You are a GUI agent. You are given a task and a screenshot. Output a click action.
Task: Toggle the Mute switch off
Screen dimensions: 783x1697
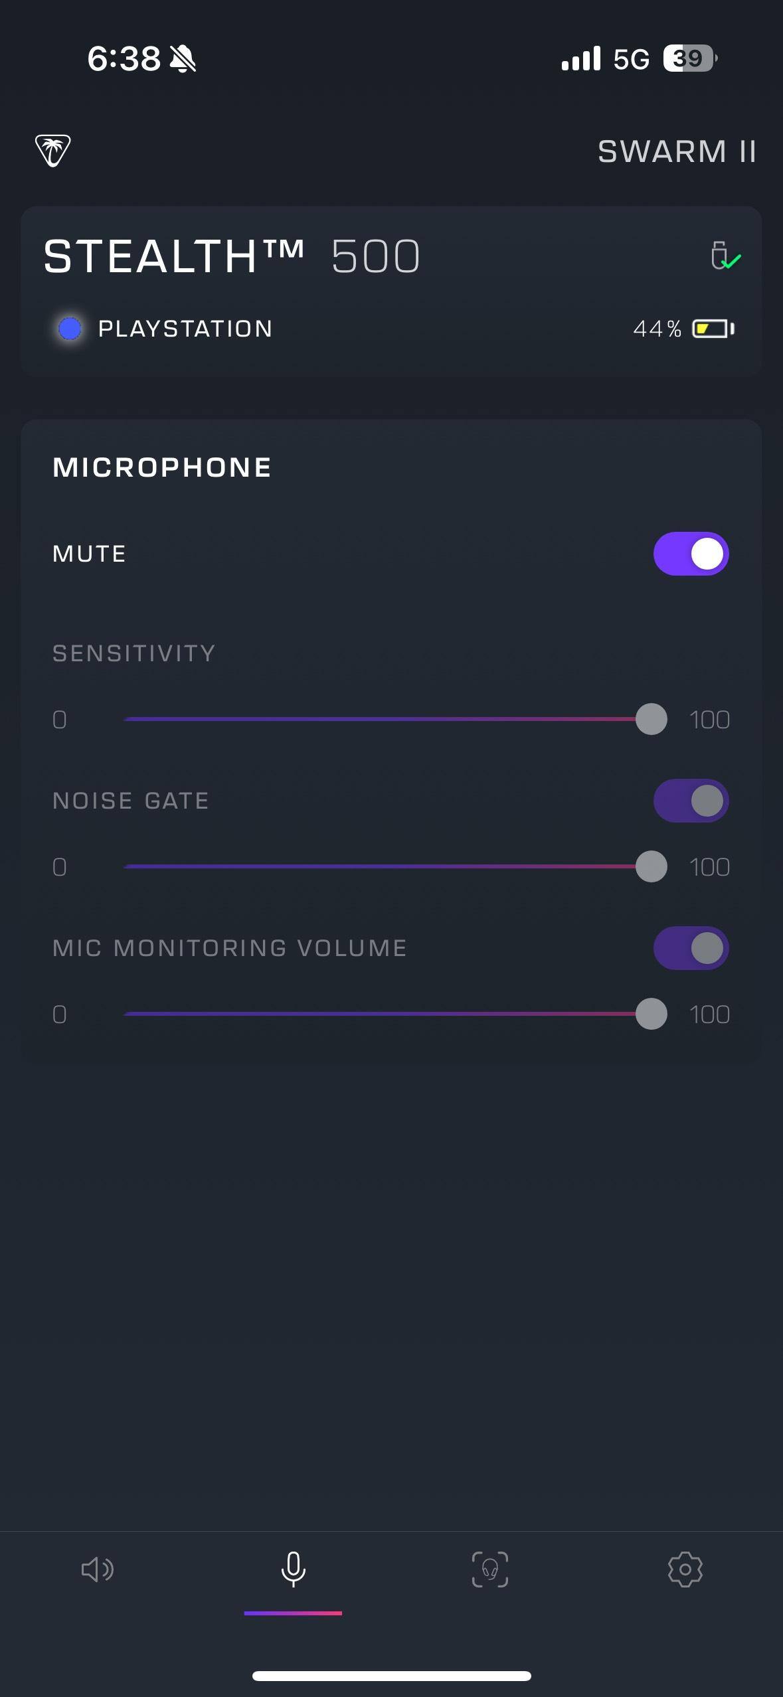coord(691,554)
